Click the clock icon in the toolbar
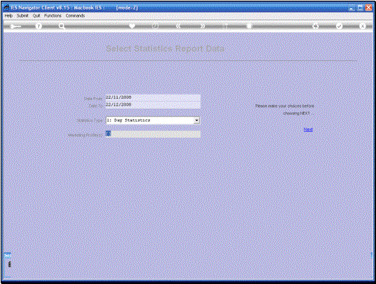Image resolution: width=376 pixels, height=284 pixels. (155, 26)
